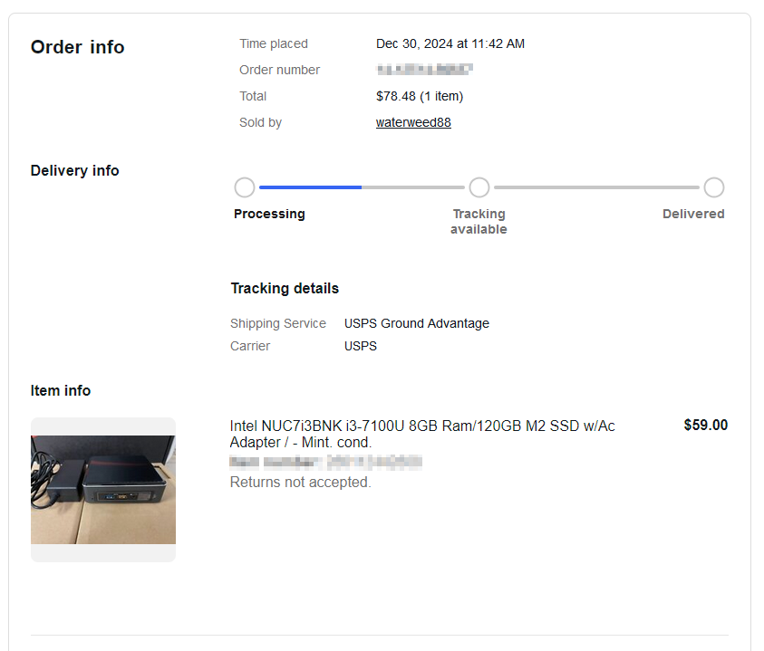Click the USPS Ground Advantage text
764x651 pixels.
tap(417, 323)
